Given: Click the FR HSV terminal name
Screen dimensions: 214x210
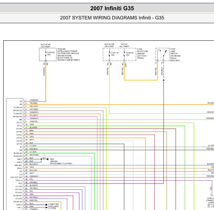Looking at the screenshot, I should point(19,192).
